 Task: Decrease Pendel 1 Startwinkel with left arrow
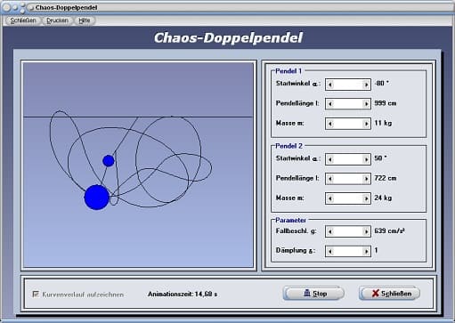point(330,85)
